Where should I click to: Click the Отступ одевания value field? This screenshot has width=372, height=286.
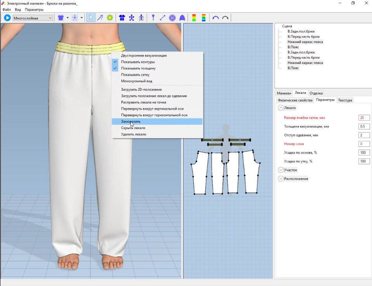364,135
